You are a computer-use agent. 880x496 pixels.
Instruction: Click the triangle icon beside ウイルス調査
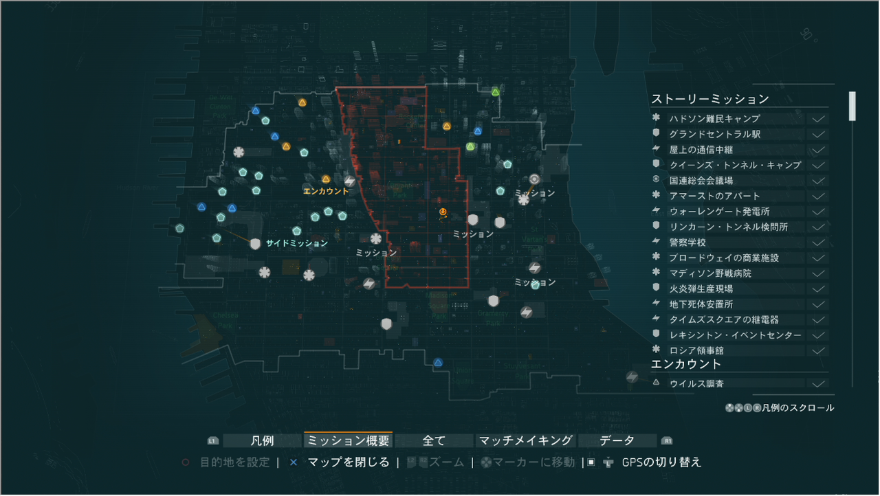click(x=656, y=383)
